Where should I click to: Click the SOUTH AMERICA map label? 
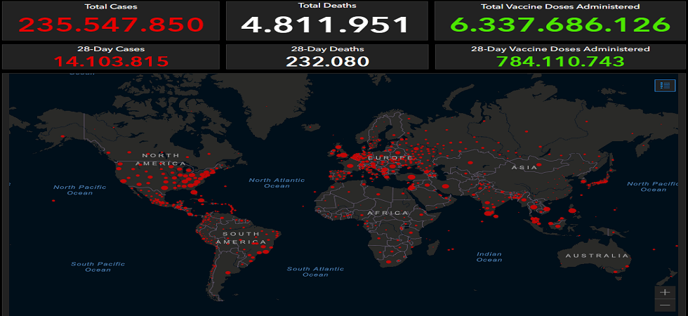coord(241,237)
